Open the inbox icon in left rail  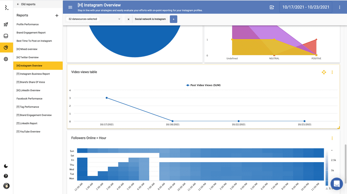click(6, 36)
